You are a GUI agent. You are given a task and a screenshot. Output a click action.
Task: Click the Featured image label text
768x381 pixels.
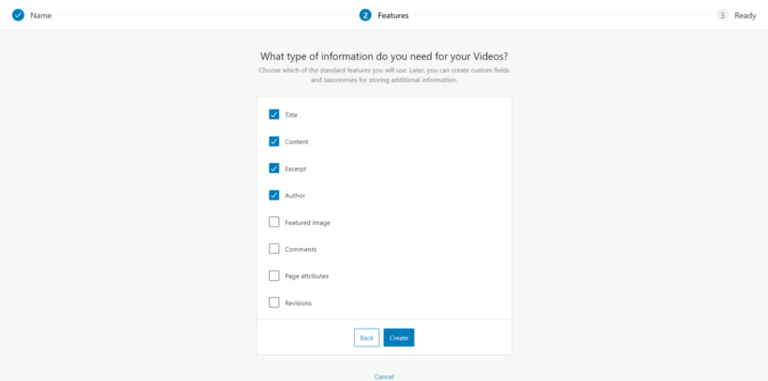307,223
